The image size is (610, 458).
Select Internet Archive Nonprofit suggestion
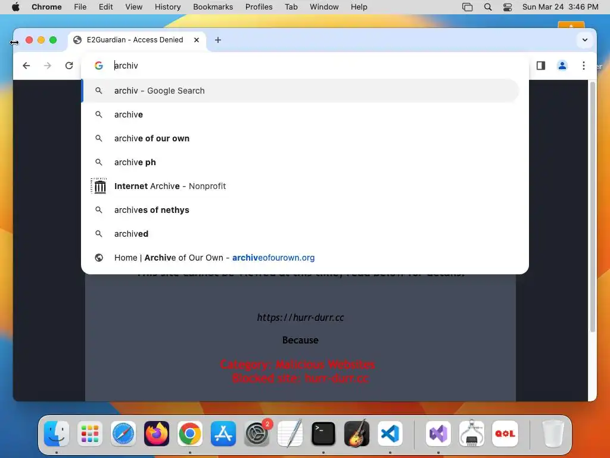(x=301, y=186)
